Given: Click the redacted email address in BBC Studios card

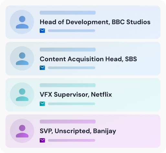Looking at the screenshot, I should [x=72, y=31].
